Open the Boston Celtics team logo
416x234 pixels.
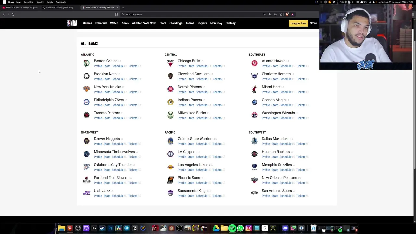86,63
